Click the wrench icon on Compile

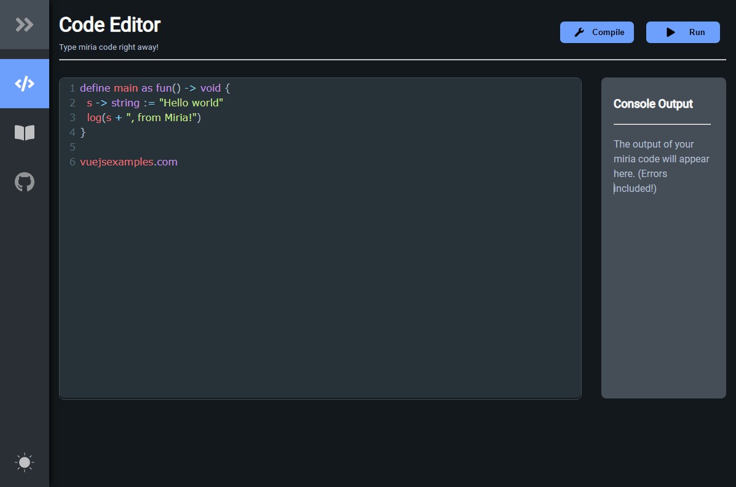579,33
